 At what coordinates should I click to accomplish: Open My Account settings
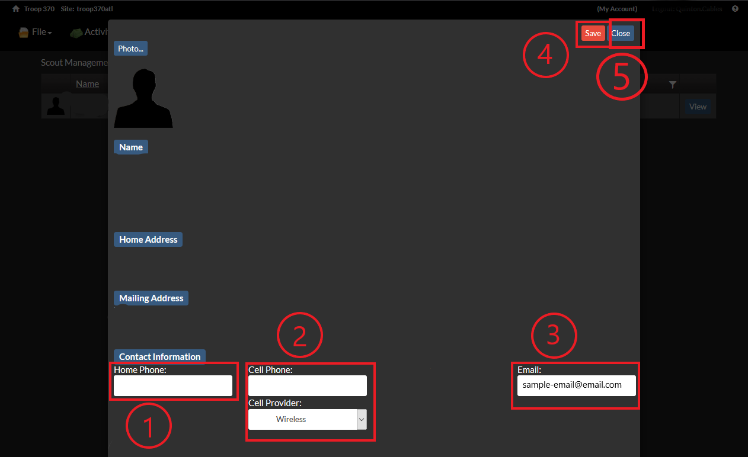[617, 8]
